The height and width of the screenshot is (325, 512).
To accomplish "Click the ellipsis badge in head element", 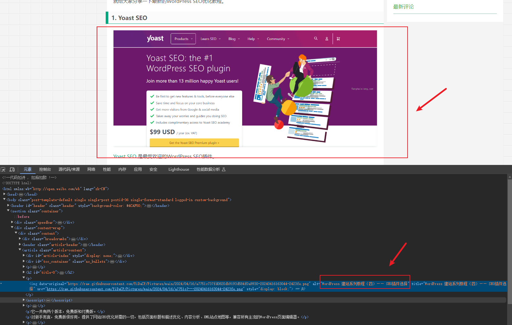I will click(21, 195).
